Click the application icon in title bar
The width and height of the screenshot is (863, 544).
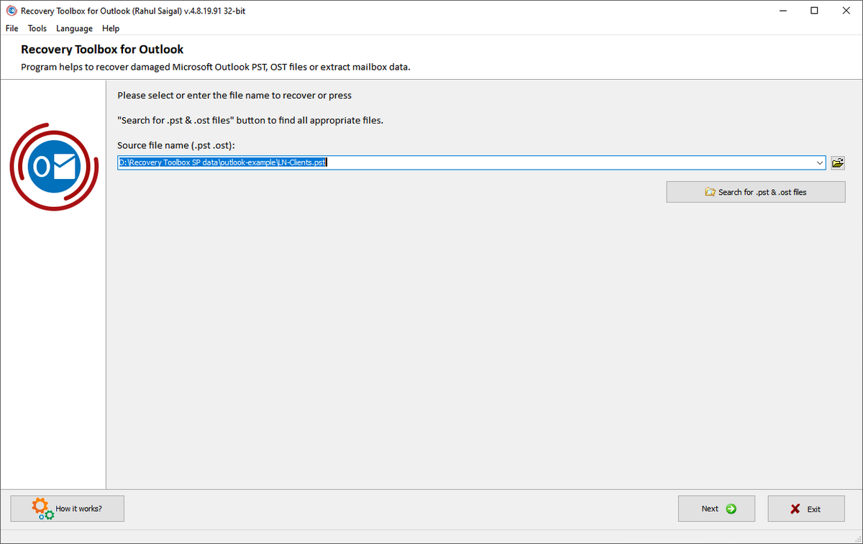coord(10,10)
